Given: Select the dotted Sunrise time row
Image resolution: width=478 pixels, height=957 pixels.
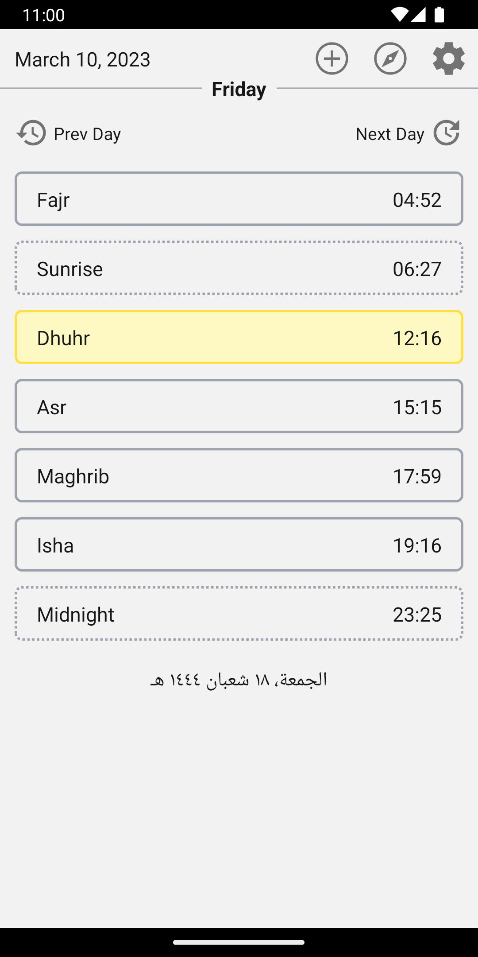Looking at the screenshot, I should [239, 268].
